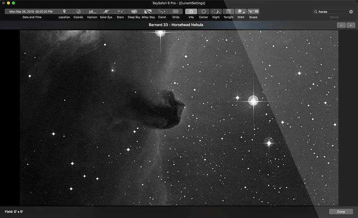Clear the search field with the X icon
Screen dimensions: 358x218
click(x=351, y=12)
